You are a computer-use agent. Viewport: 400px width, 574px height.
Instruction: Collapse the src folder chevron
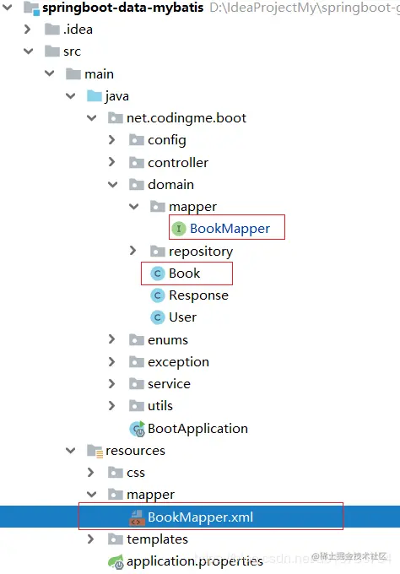pyautogui.click(x=28, y=51)
